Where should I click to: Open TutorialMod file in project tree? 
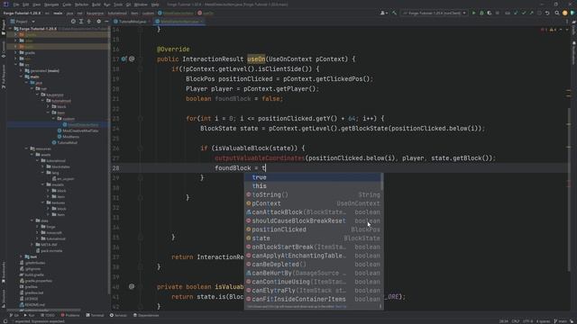(x=64, y=142)
